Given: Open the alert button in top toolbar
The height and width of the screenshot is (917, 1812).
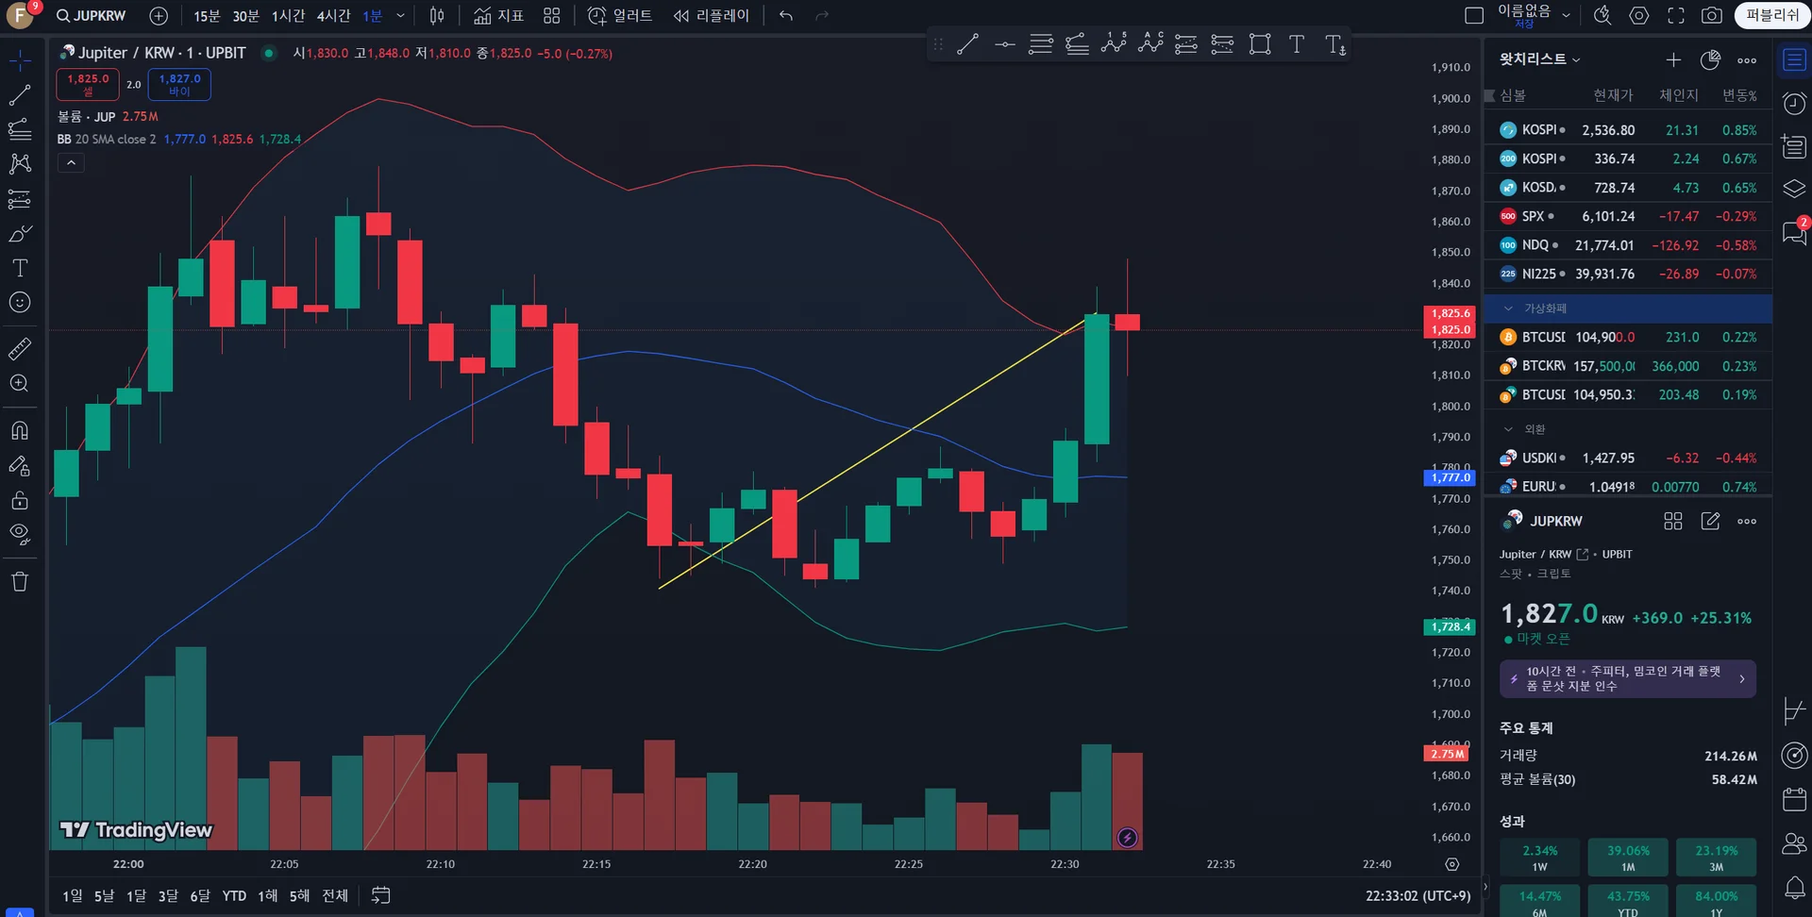Looking at the screenshot, I should point(619,16).
